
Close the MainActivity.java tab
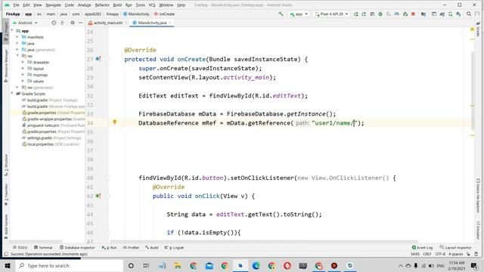[170, 23]
